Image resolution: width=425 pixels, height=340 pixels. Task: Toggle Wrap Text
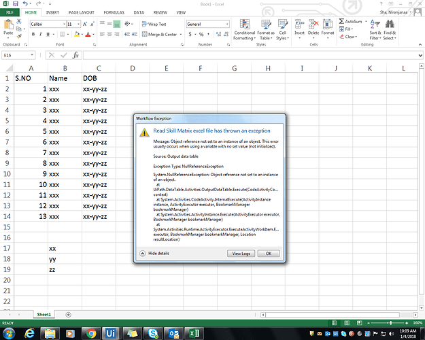pos(154,24)
